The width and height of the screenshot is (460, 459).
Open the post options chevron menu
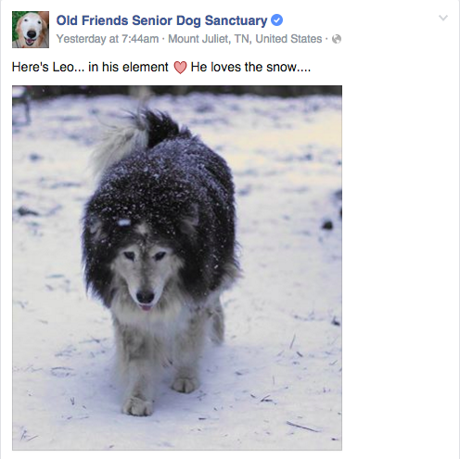[x=443, y=18]
